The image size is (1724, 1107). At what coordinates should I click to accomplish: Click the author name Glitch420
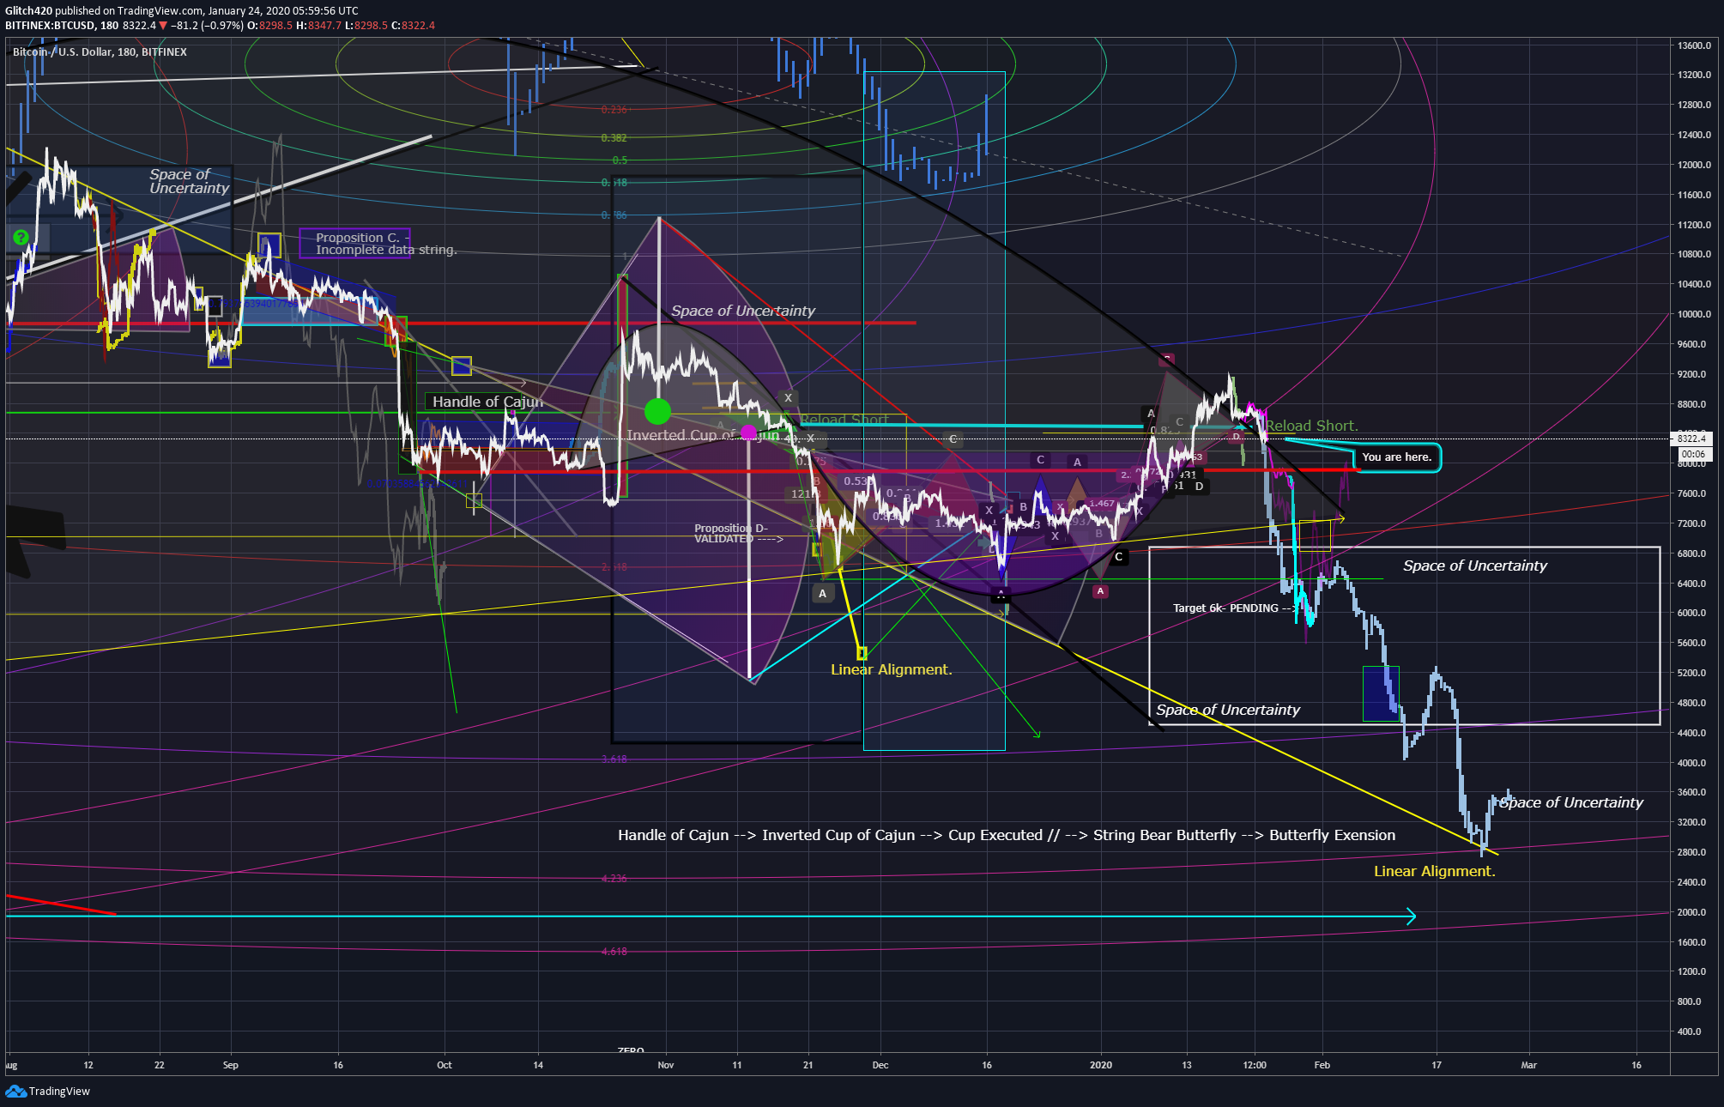point(28,11)
